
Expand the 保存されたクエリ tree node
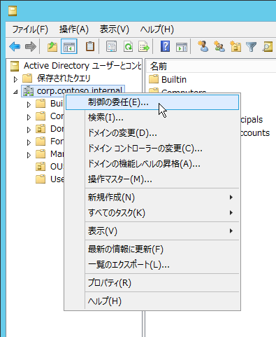(15, 79)
